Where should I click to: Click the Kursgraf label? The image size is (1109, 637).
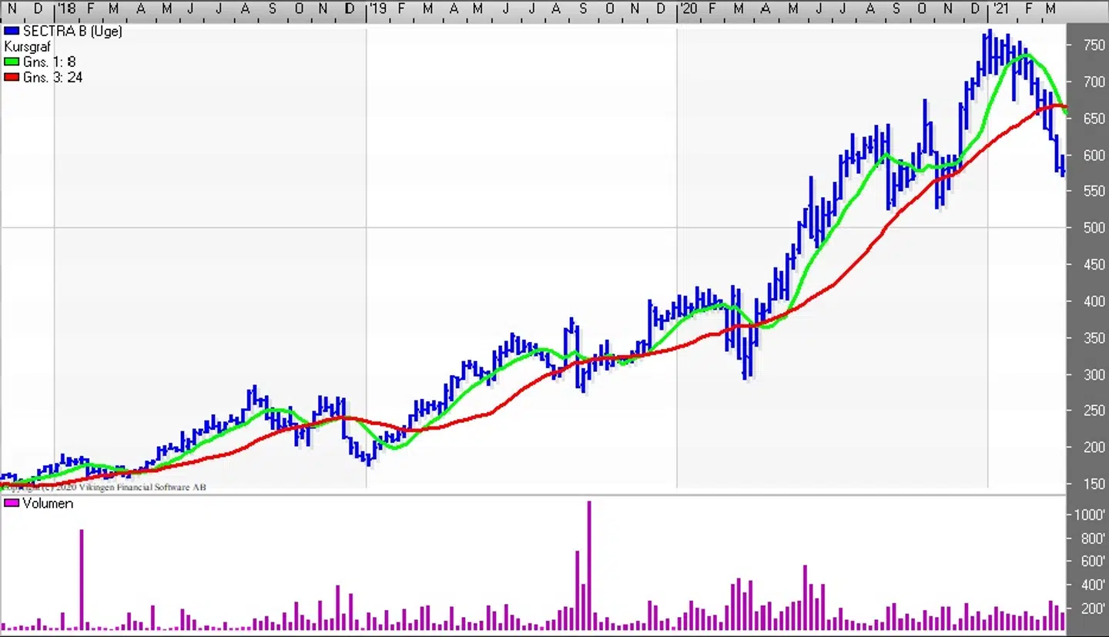[x=28, y=47]
